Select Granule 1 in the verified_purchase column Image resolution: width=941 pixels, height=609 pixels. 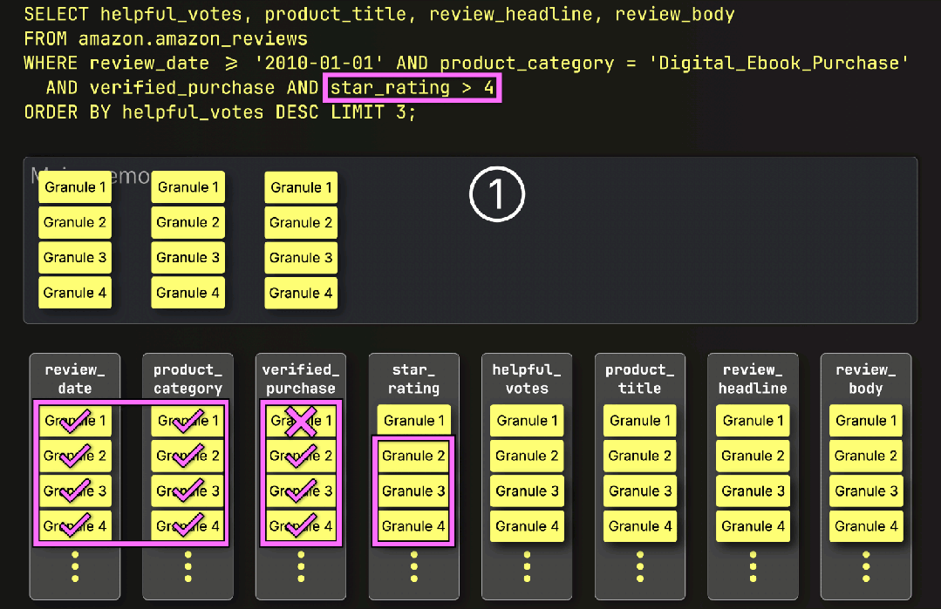[x=301, y=421]
